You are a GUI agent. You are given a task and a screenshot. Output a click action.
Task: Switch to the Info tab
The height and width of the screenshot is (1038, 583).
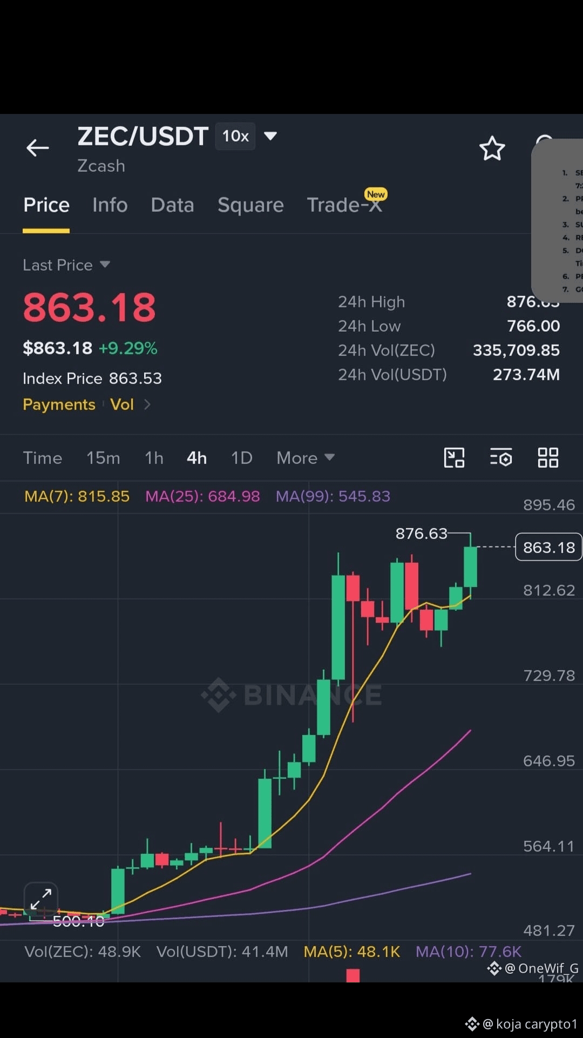coord(110,205)
